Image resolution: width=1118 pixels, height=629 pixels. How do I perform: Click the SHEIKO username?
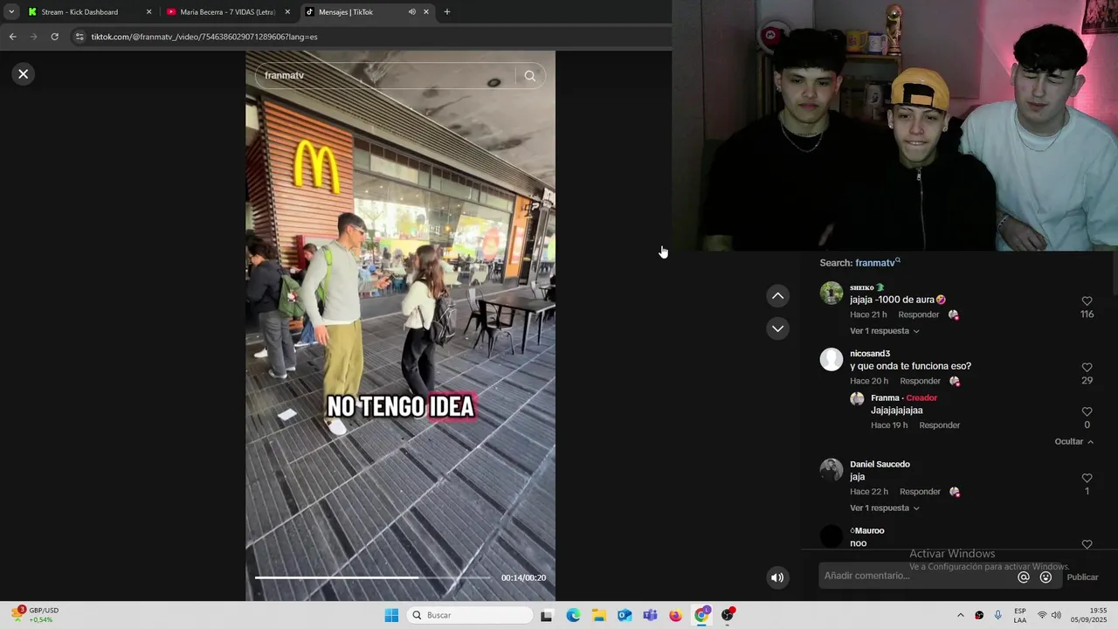(867, 287)
